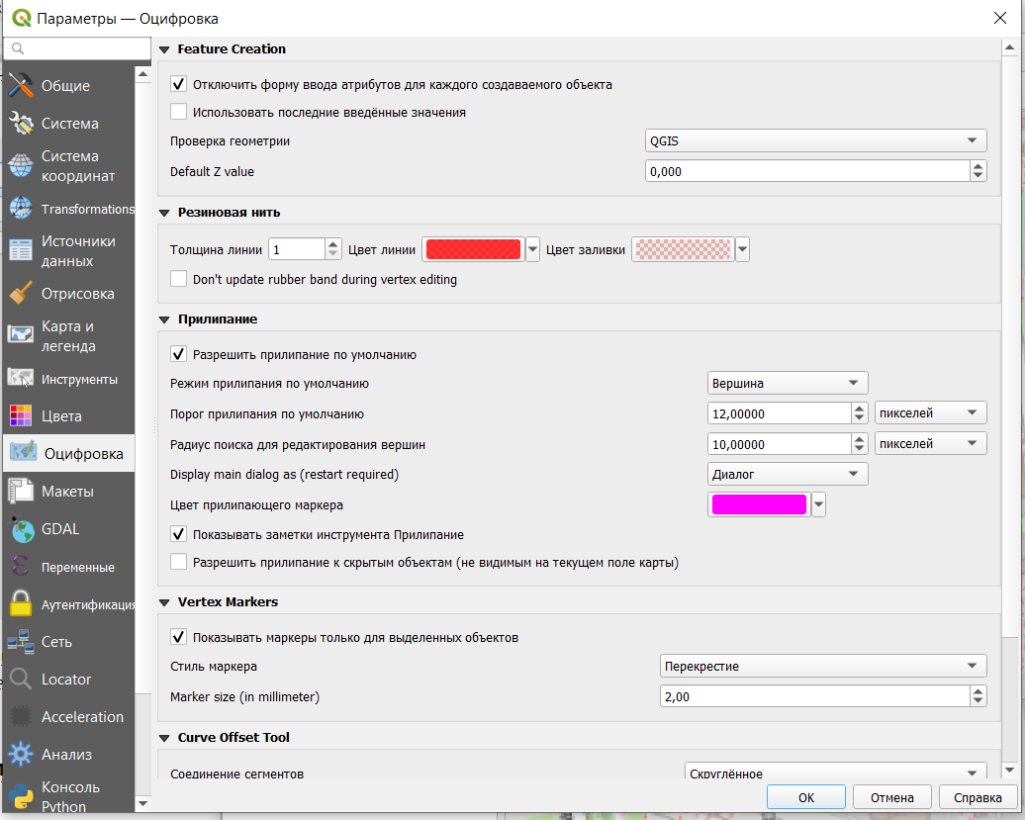Open snapping marker color dropdown arrow
This screenshot has width=1025, height=820.
coord(818,504)
